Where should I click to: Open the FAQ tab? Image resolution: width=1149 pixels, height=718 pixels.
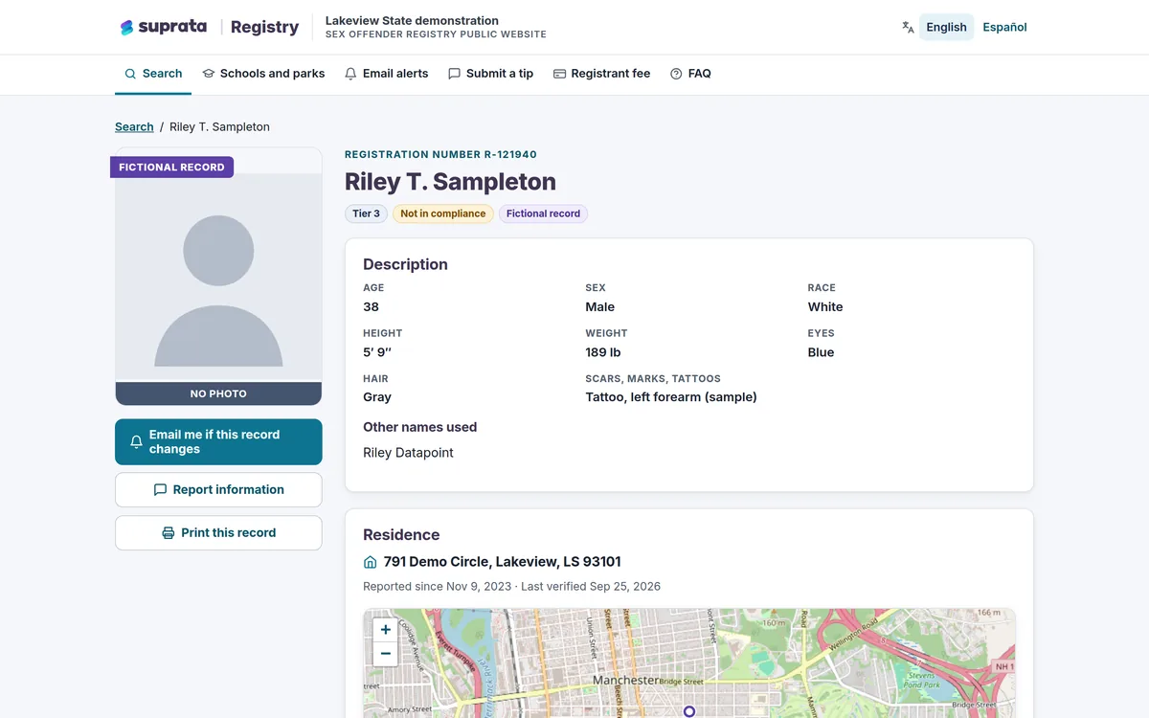coord(690,74)
